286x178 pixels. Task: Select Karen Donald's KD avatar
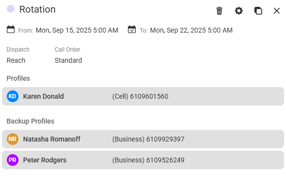pos(13,96)
